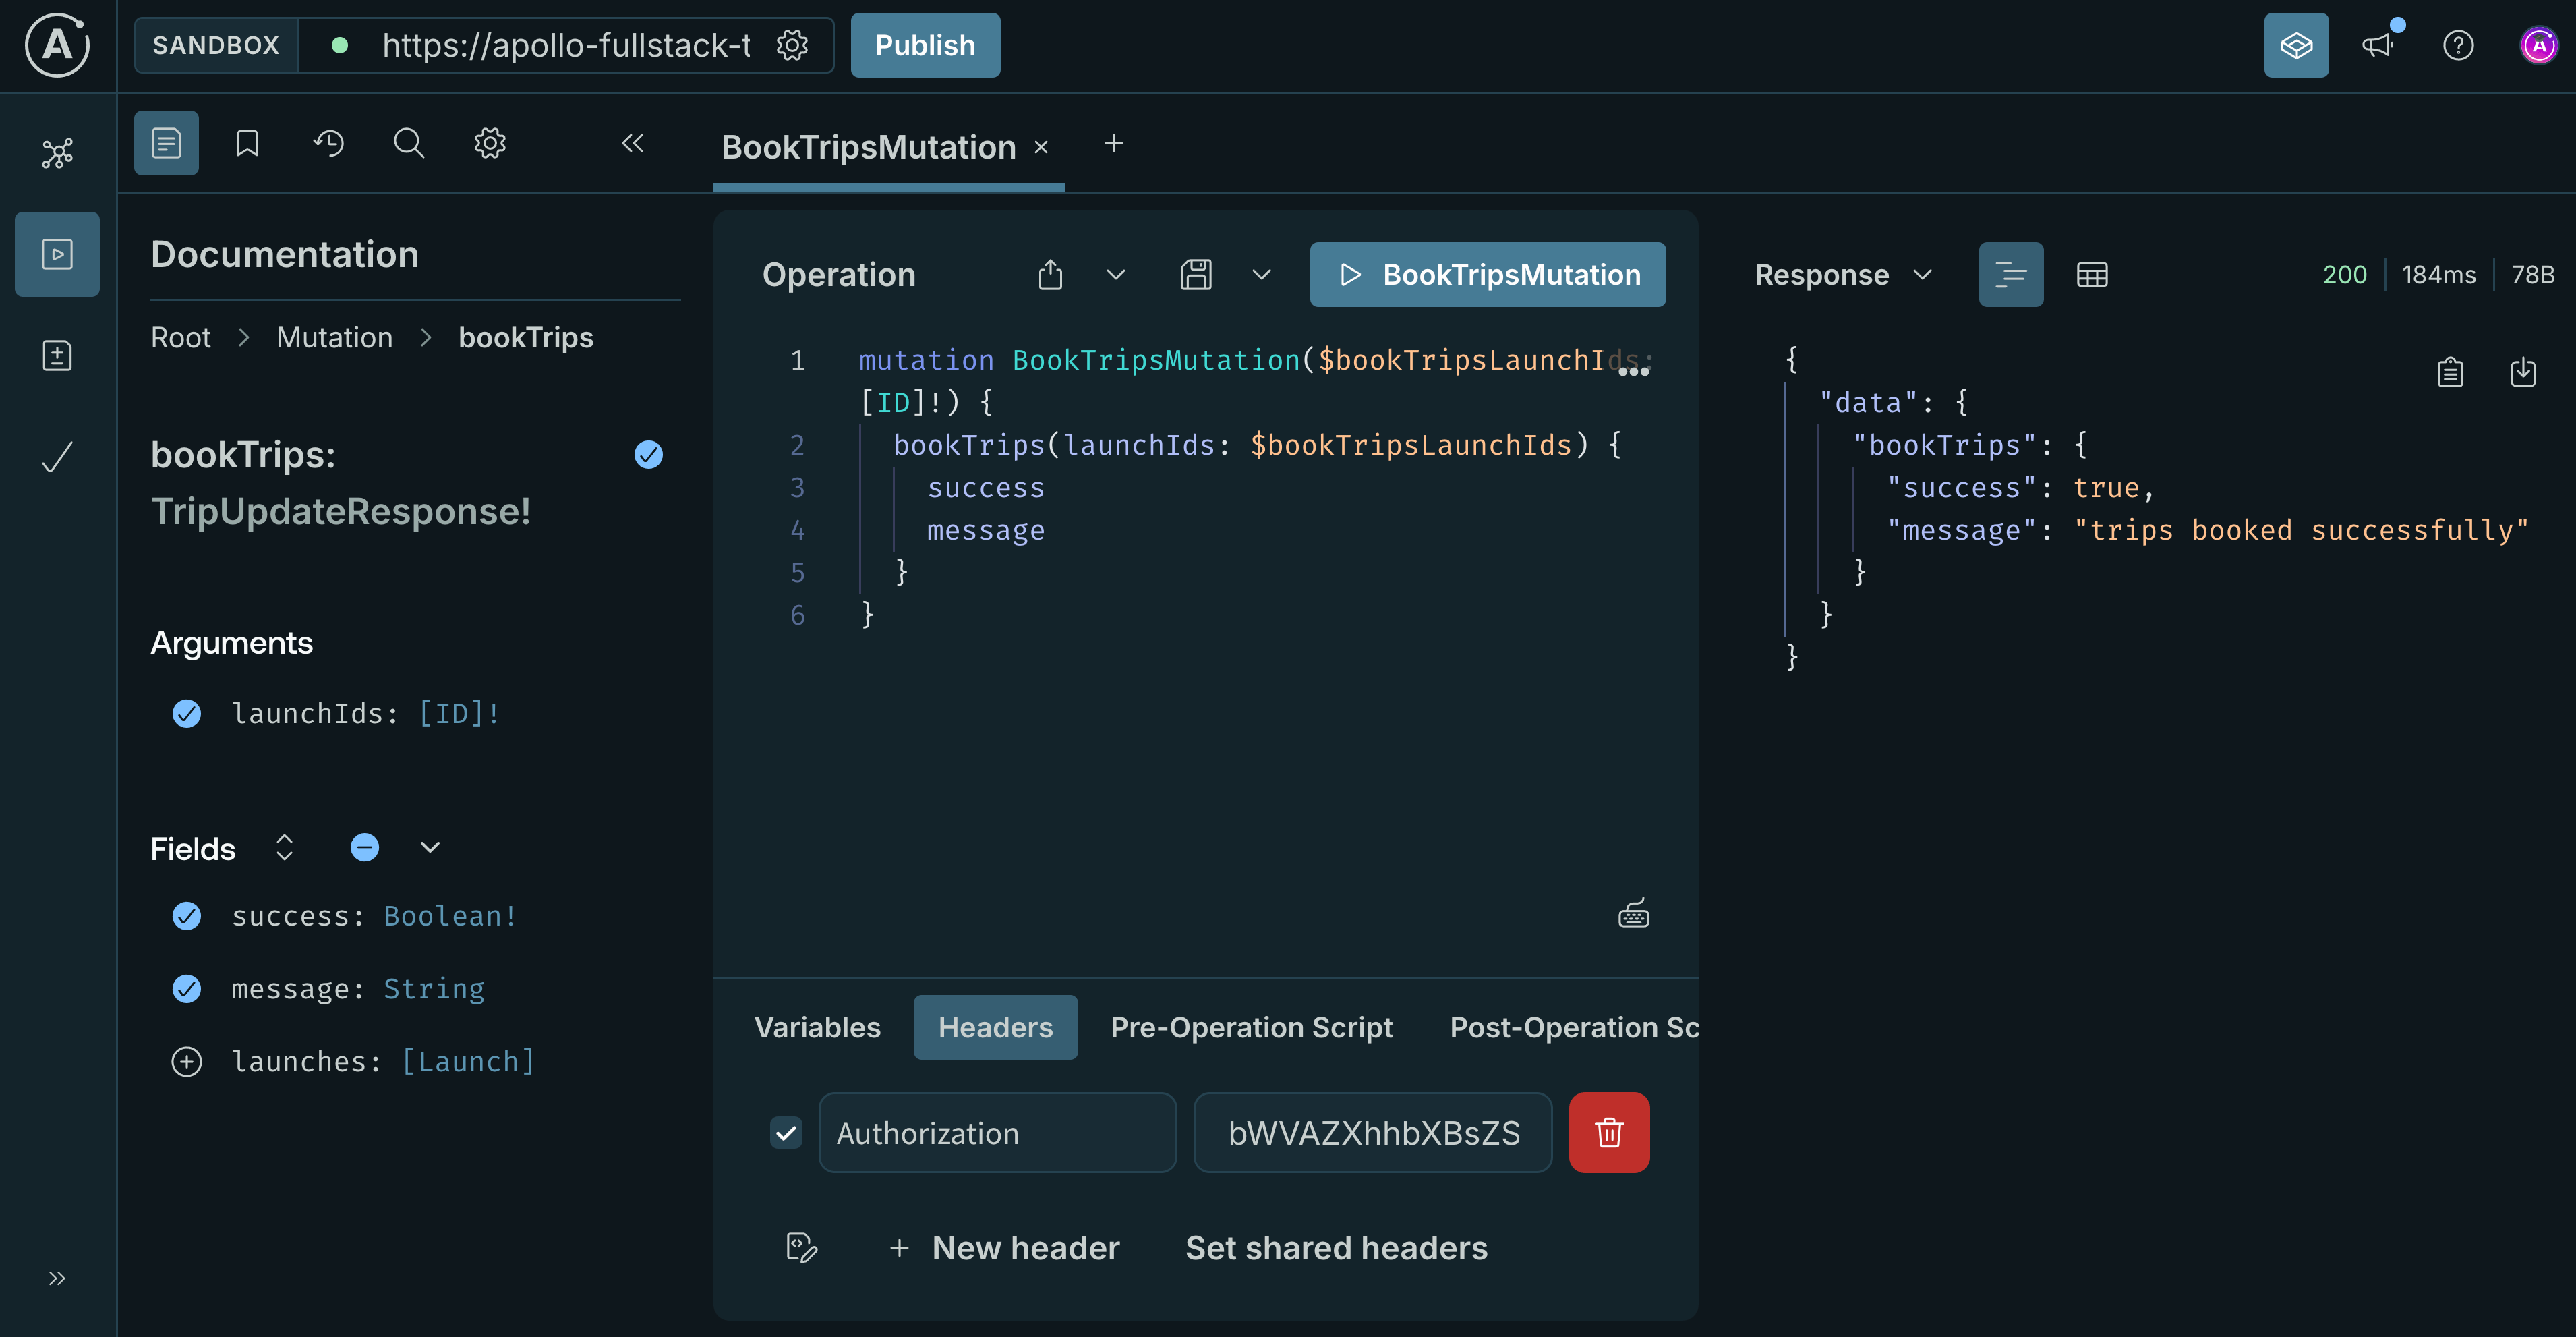Open the Fields options dropdown chevron
Screen dimensions: 2576x1337
[430, 848]
